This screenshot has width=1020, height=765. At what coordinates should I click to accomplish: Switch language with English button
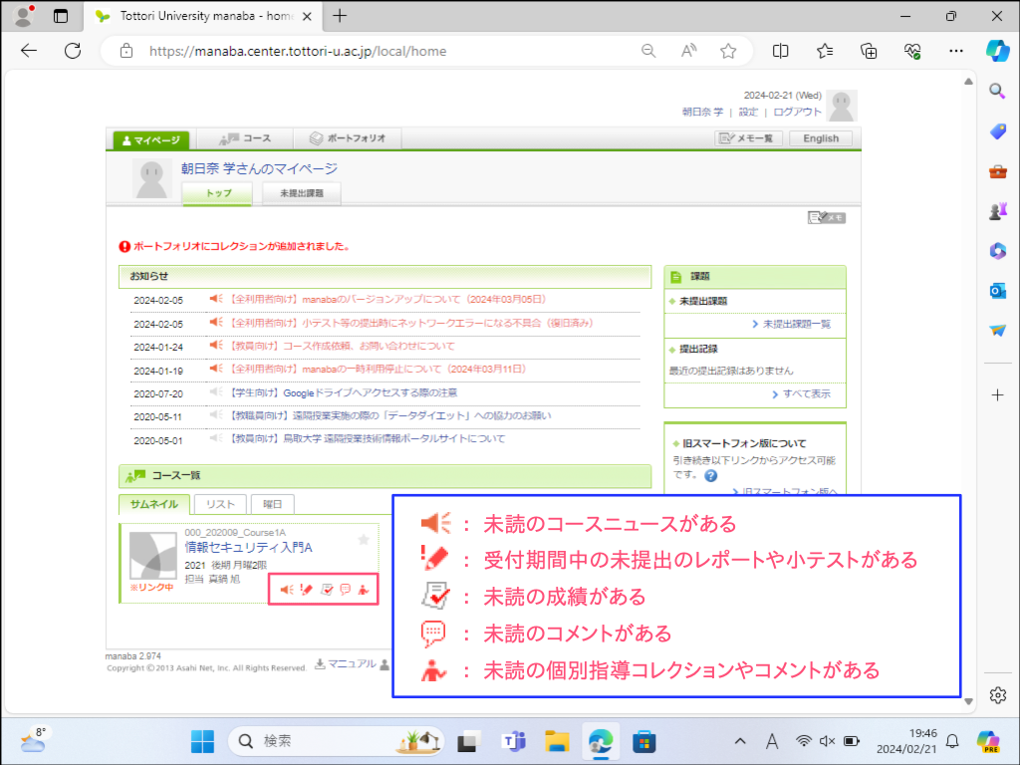821,138
